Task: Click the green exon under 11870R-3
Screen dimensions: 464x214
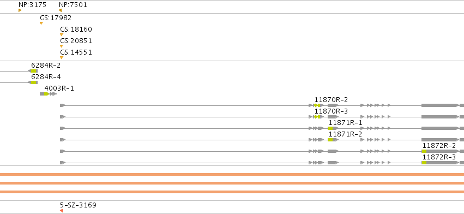Action: [317, 117]
